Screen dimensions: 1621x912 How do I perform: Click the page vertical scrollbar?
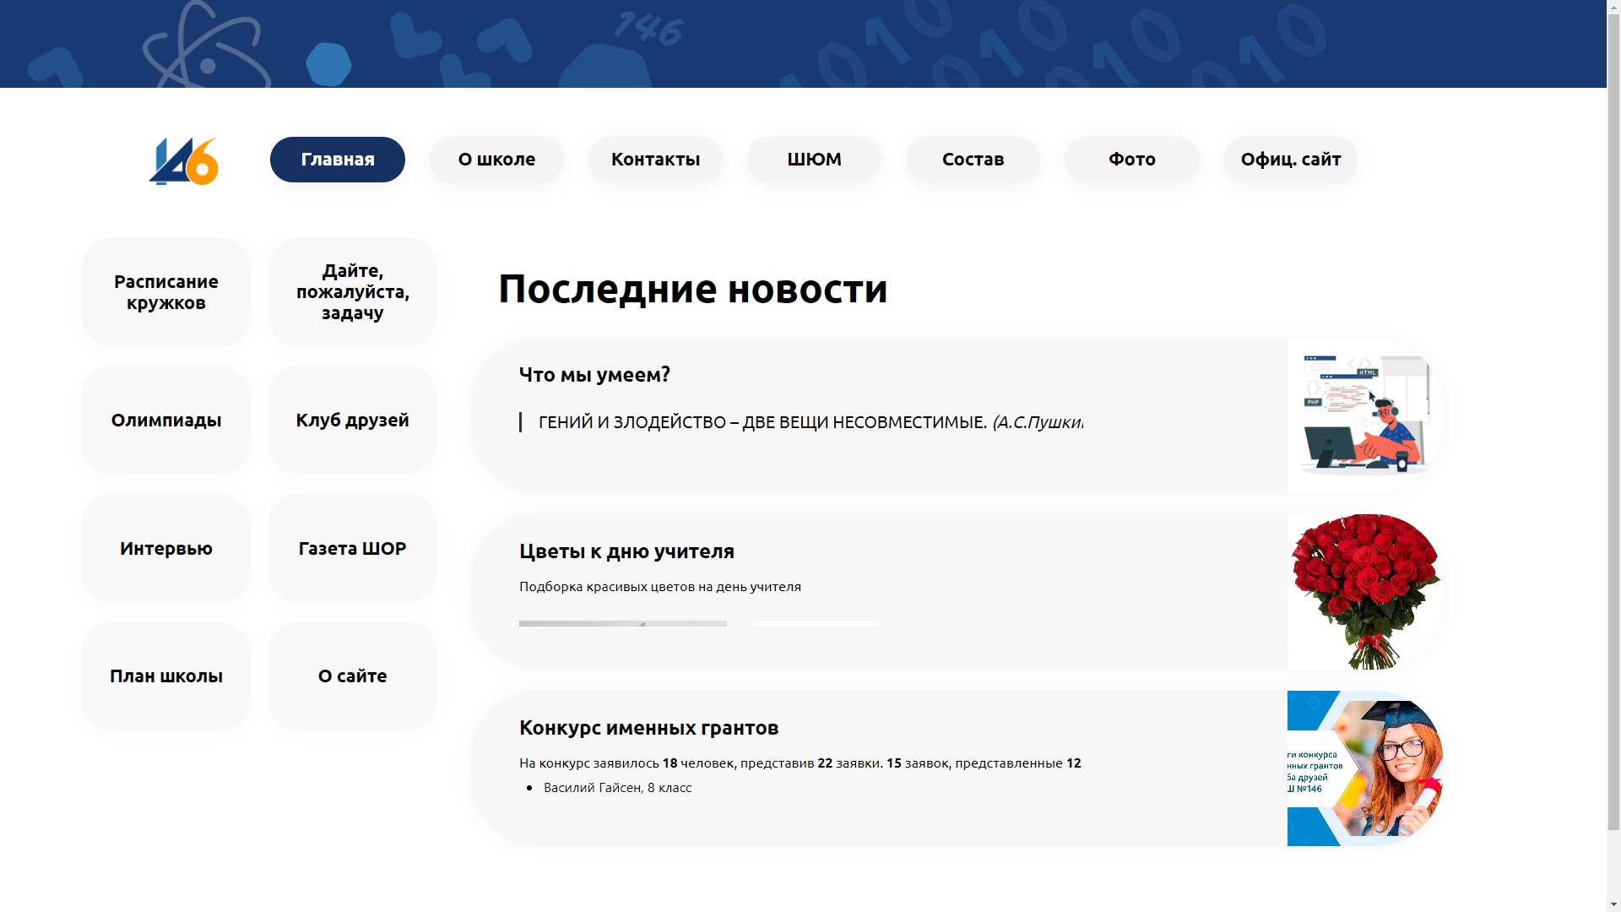pyautogui.click(x=1613, y=422)
